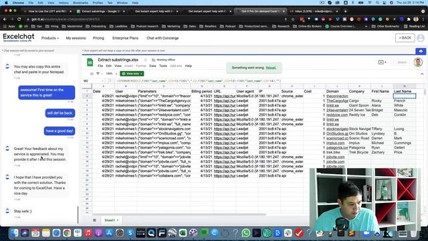The image size is (428, 241).
Task: Open the user profile avatar next to BACK
Action: click(x=421, y=38)
